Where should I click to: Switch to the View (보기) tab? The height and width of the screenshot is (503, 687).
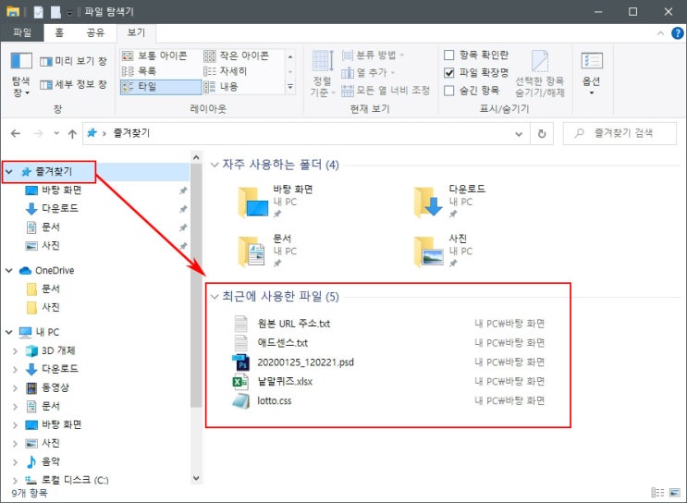tap(136, 32)
